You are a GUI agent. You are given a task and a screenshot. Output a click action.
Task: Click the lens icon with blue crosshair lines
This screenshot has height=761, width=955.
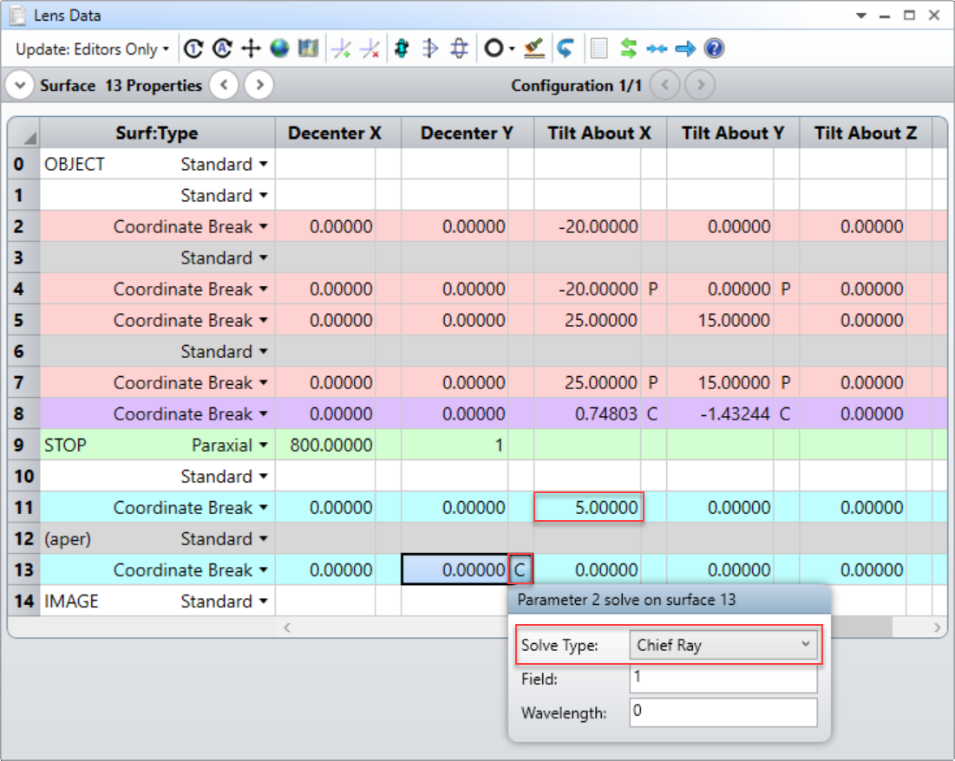(459, 49)
